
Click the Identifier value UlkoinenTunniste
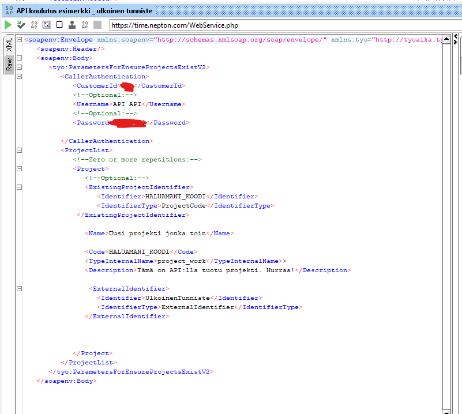pyautogui.click(x=178, y=298)
